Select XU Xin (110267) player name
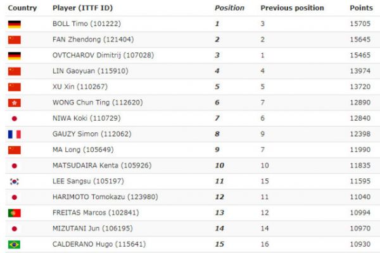Image resolution: width=380 pixels, height=253 pixels. click(x=80, y=87)
